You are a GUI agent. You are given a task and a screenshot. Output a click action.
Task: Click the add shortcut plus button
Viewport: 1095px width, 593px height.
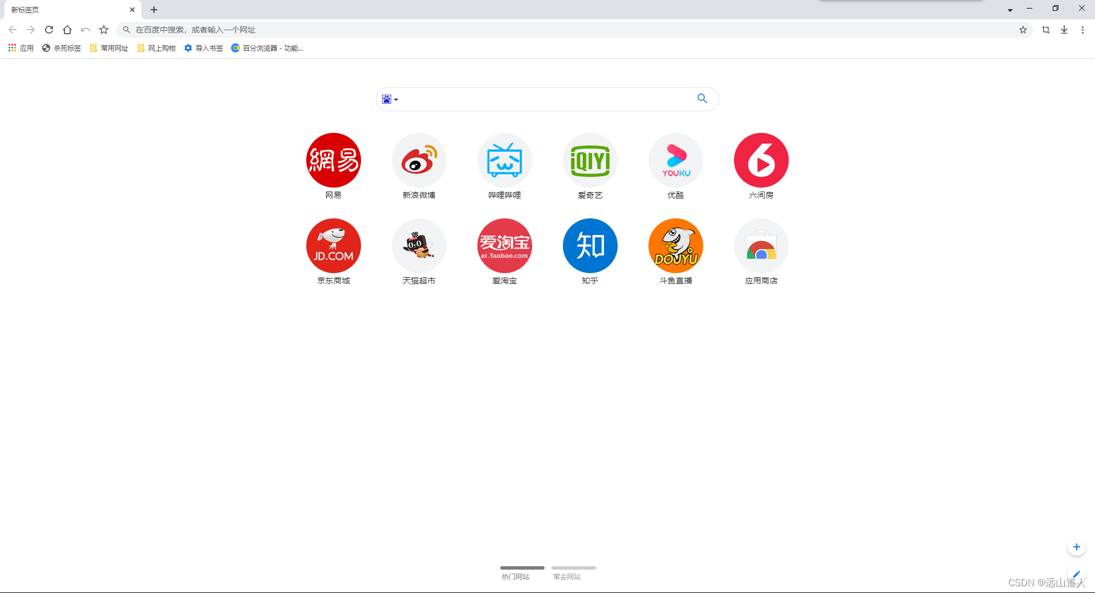[x=1076, y=547]
